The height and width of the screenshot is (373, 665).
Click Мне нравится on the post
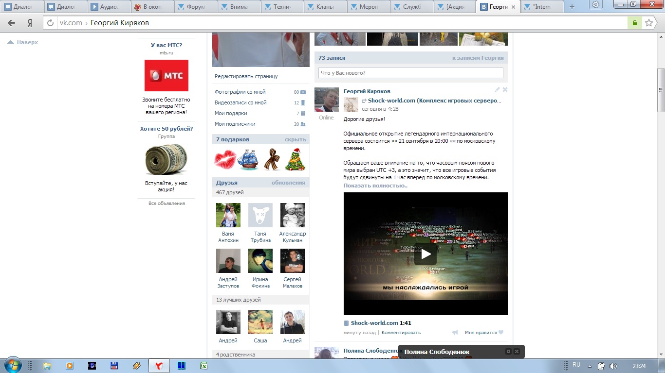(481, 333)
